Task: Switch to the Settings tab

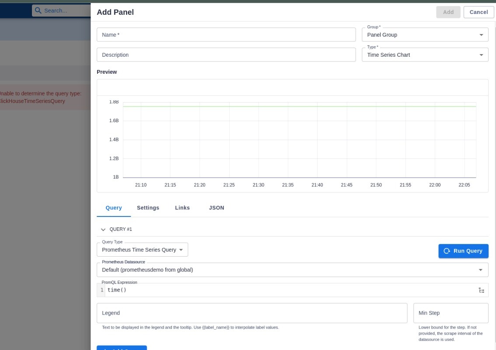Action: coord(148,208)
